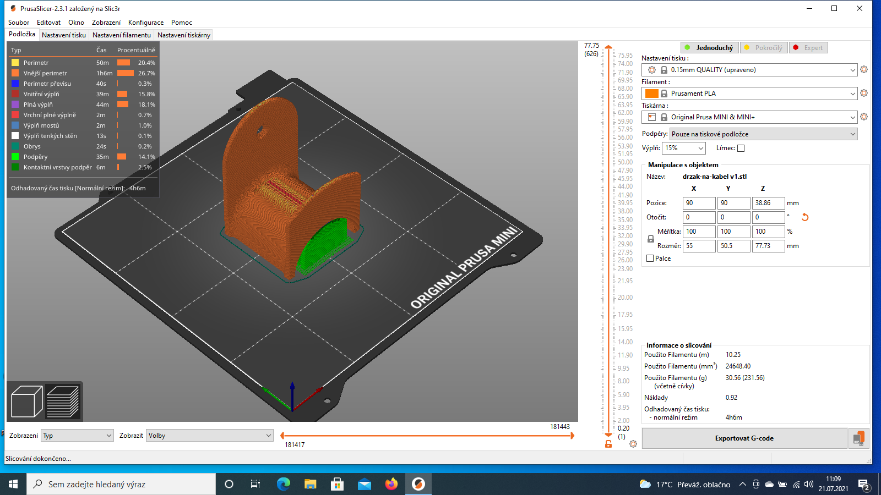Switch to Podložka tab
The height and width of the screenshot is (495, 881).
pos(22,34)
